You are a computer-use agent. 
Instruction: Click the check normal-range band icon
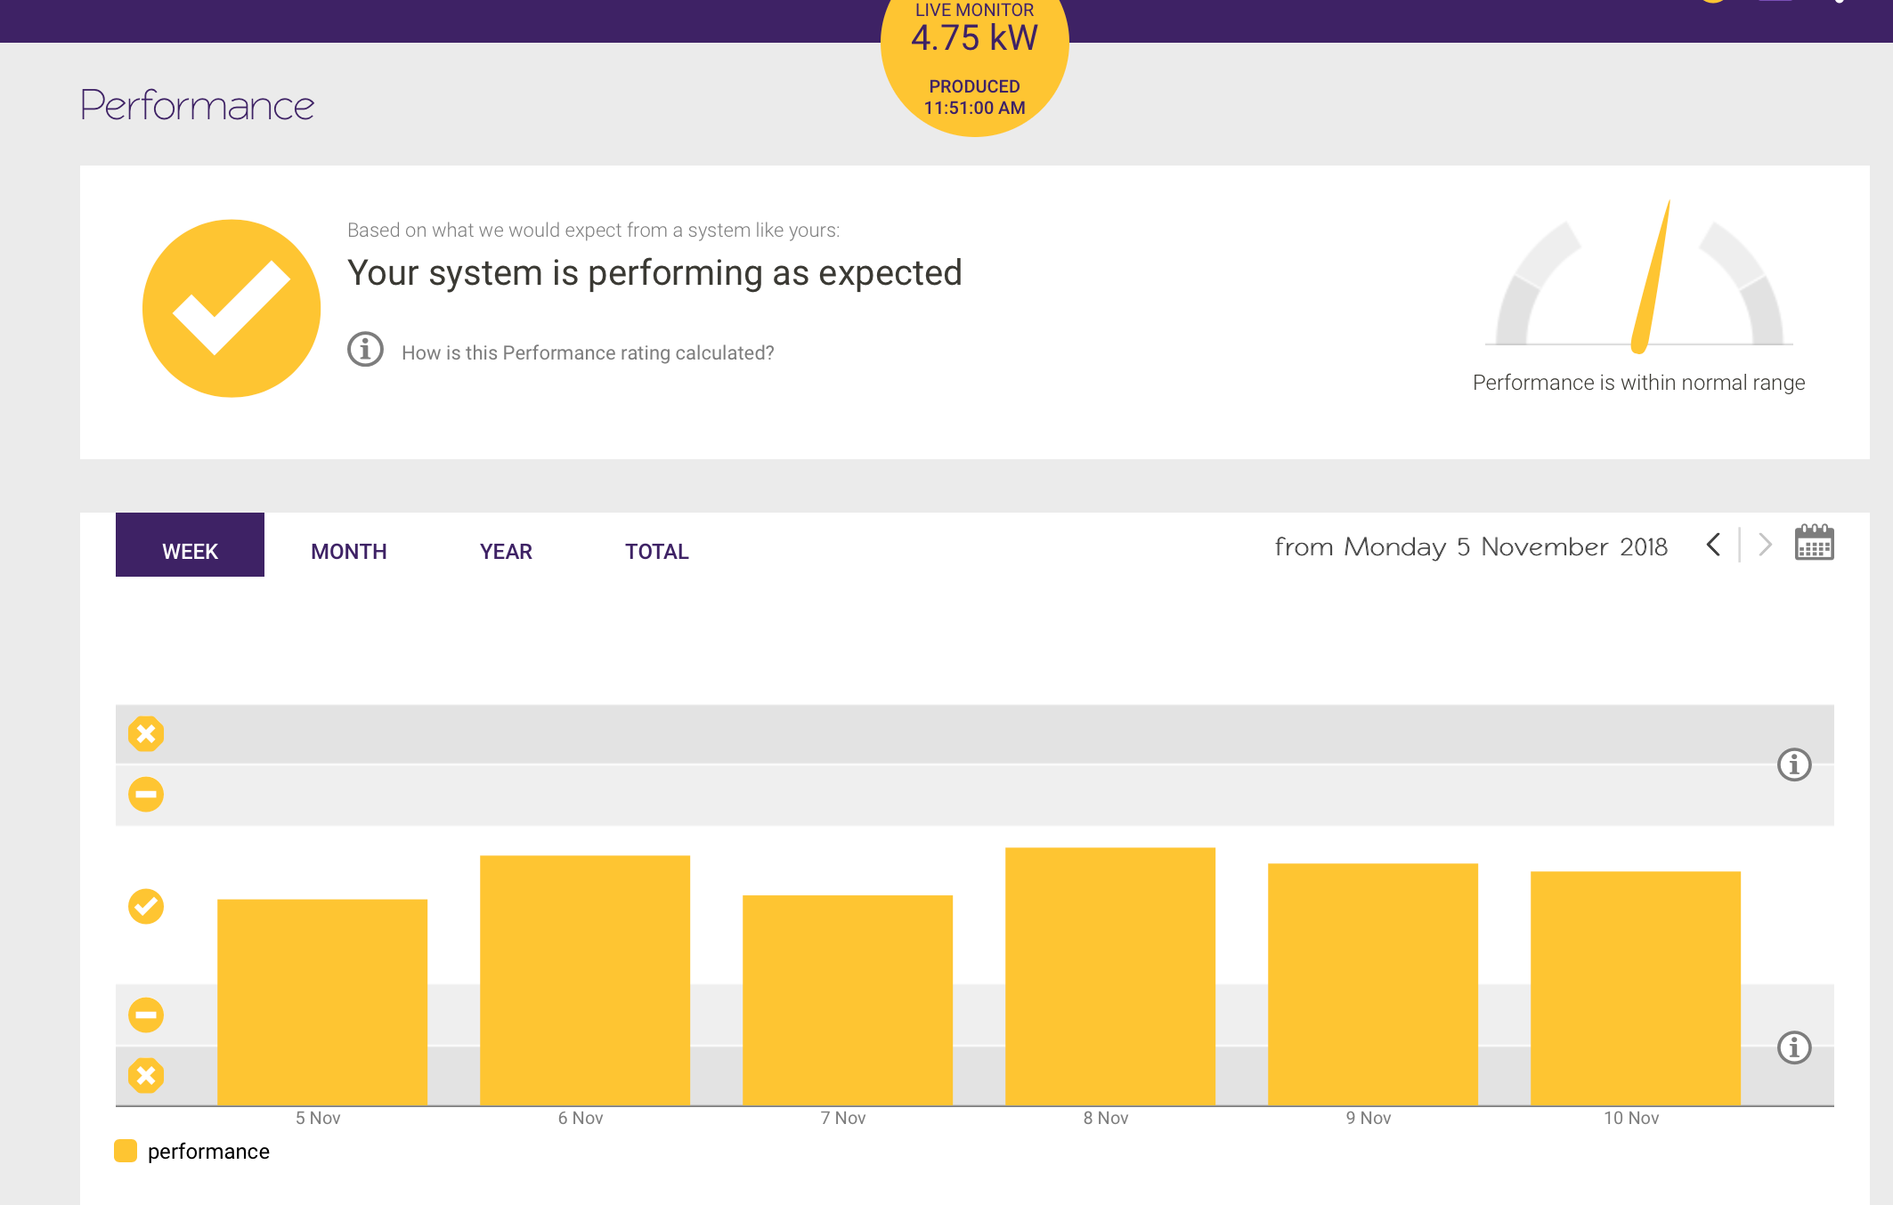pyautogui.click(x=146, y=906)
